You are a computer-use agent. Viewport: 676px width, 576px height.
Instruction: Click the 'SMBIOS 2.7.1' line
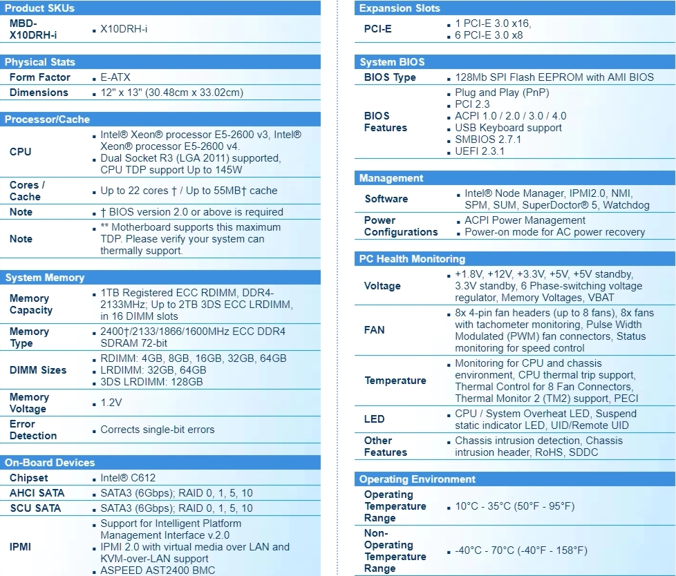[488, 139]
